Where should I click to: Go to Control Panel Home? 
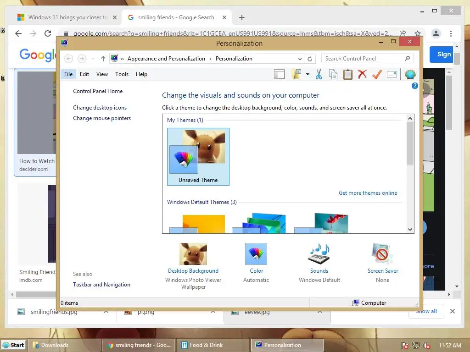click(98, 91)
